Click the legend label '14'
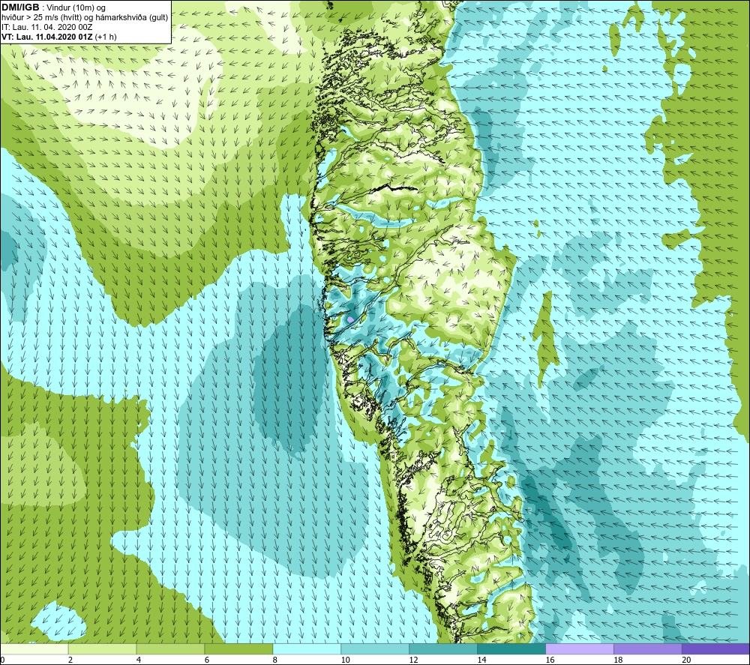Image resolution: width=750 pixels, height=665 pixels. [x=481, y=660]
